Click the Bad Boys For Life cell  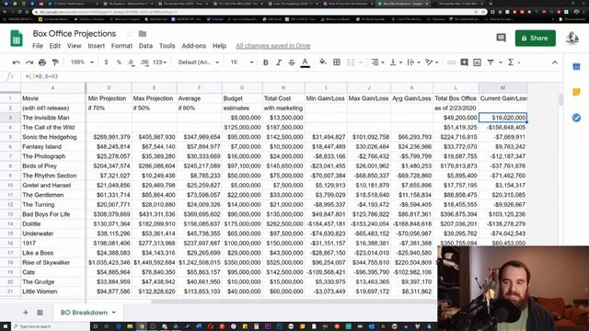tap(52, 214)
